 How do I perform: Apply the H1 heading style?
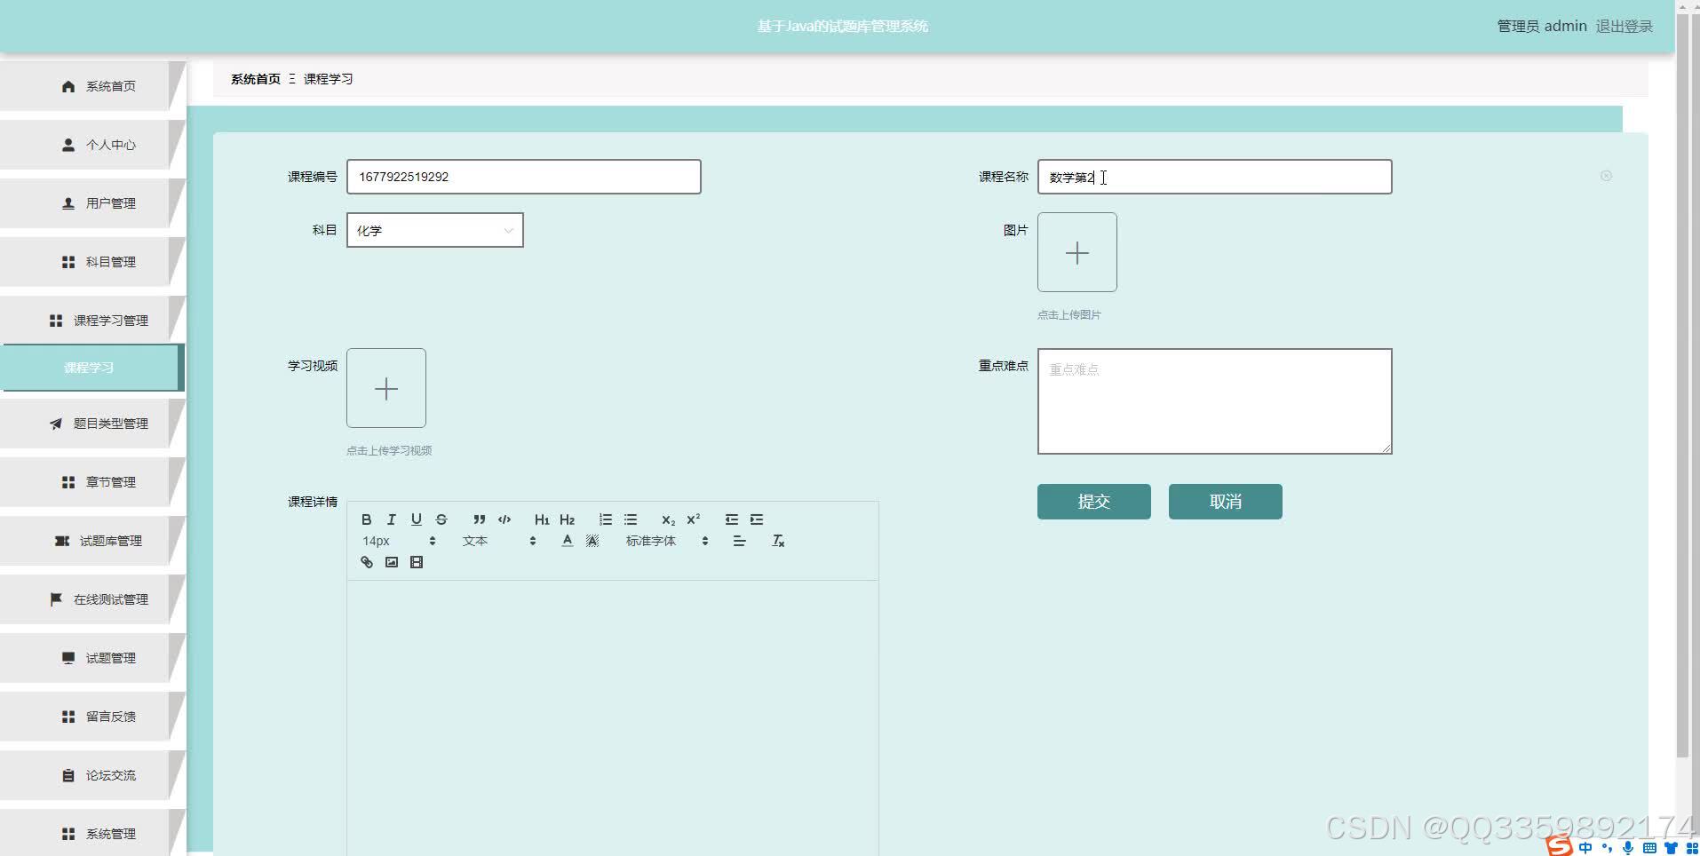coord(542,519)
